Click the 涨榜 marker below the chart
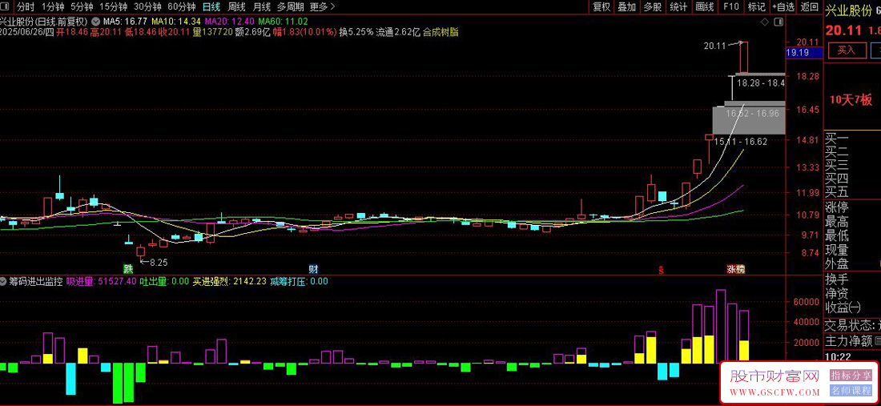Image resolution: width=881 pixels, height=406 pixels. pos(735,269)
